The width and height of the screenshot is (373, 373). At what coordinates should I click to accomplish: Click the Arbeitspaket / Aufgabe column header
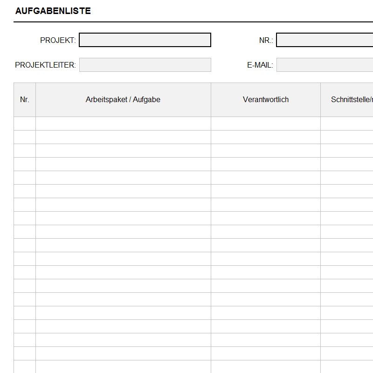123,100
